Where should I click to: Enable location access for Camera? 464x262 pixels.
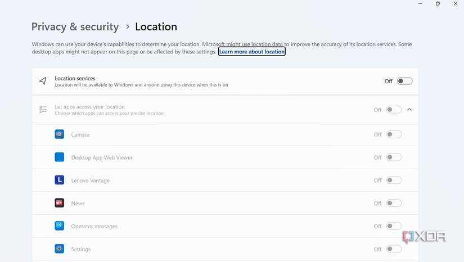tap(394, 134)
